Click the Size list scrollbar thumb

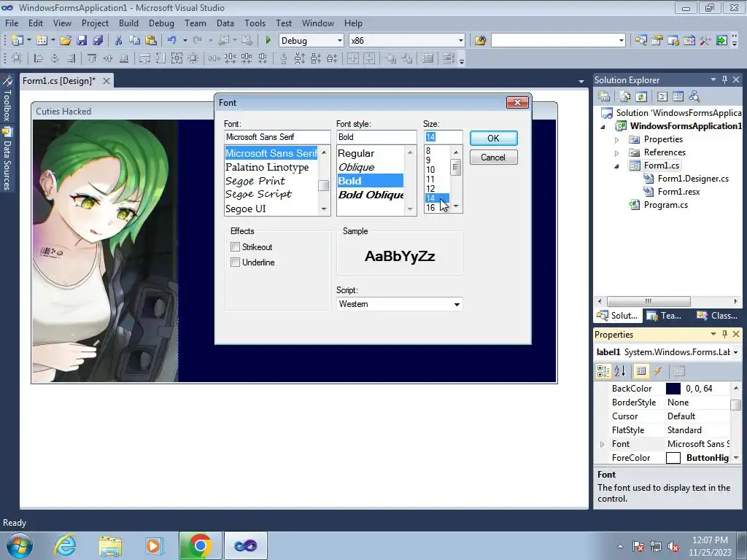click(455, 168)
